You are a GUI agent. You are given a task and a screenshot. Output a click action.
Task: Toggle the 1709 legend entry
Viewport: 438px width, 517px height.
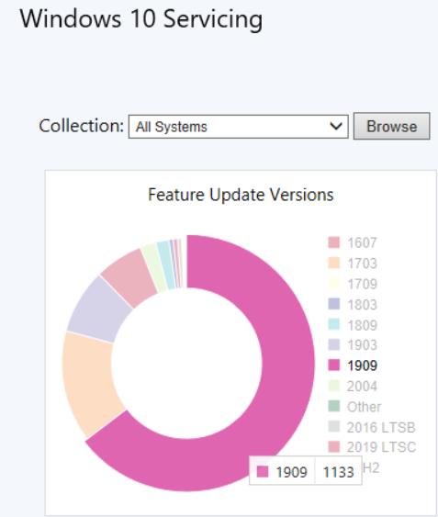coord(353,284)
